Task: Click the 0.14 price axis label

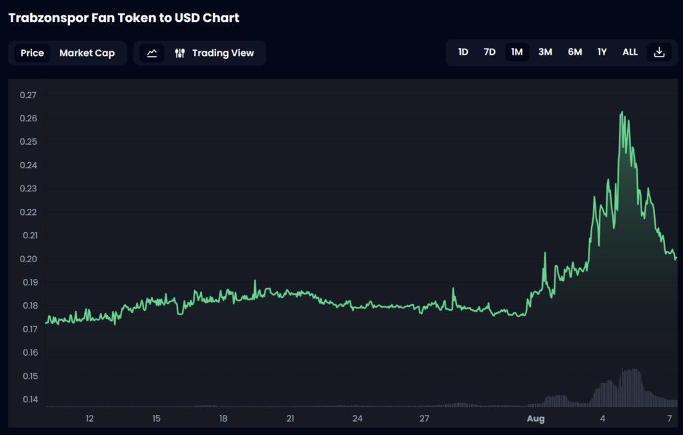Action: tap(30, 399)
